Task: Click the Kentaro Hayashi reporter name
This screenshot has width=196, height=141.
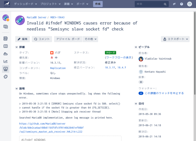Action: 155,72
